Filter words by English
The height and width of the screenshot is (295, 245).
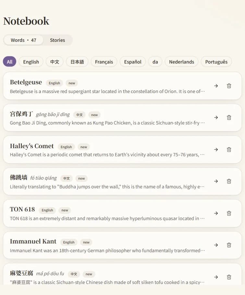pyautogui.click(x=31, y=62)
